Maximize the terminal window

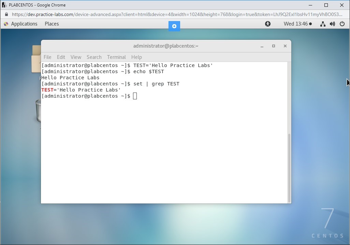click(274, 46)
